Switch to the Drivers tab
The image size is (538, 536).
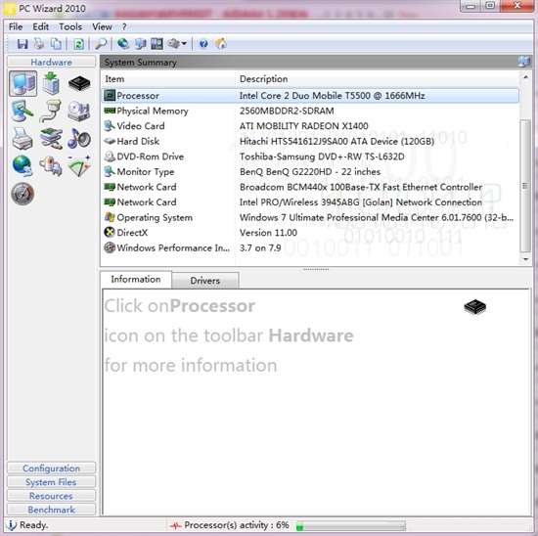point(205,281)
